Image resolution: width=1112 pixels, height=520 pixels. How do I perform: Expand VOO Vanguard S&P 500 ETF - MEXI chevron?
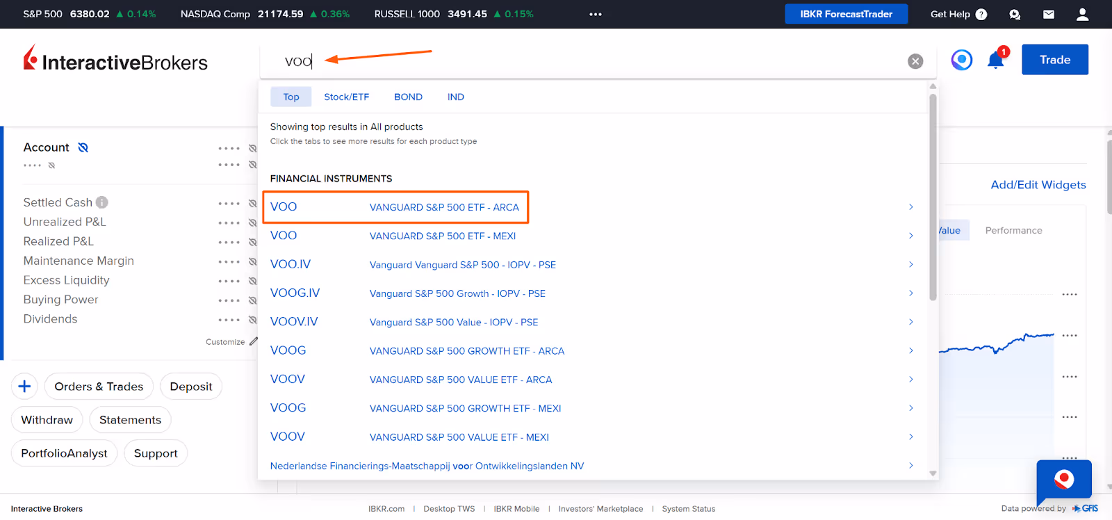pyautogui.click(x=910, y=236)
